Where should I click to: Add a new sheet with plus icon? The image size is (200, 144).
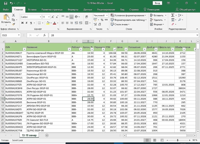pyautogui.click(x=47, y=135)
